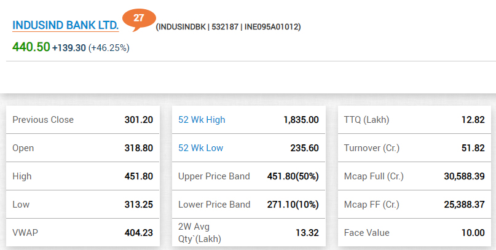Click the orange 27 comments bubble icon

click(139, 18)
